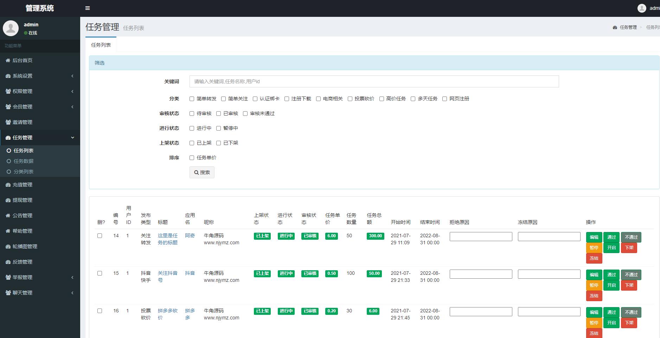Open 后台首页 via its home icon
660x338 pixels.
pyautogui.click(x=8, y=60)
